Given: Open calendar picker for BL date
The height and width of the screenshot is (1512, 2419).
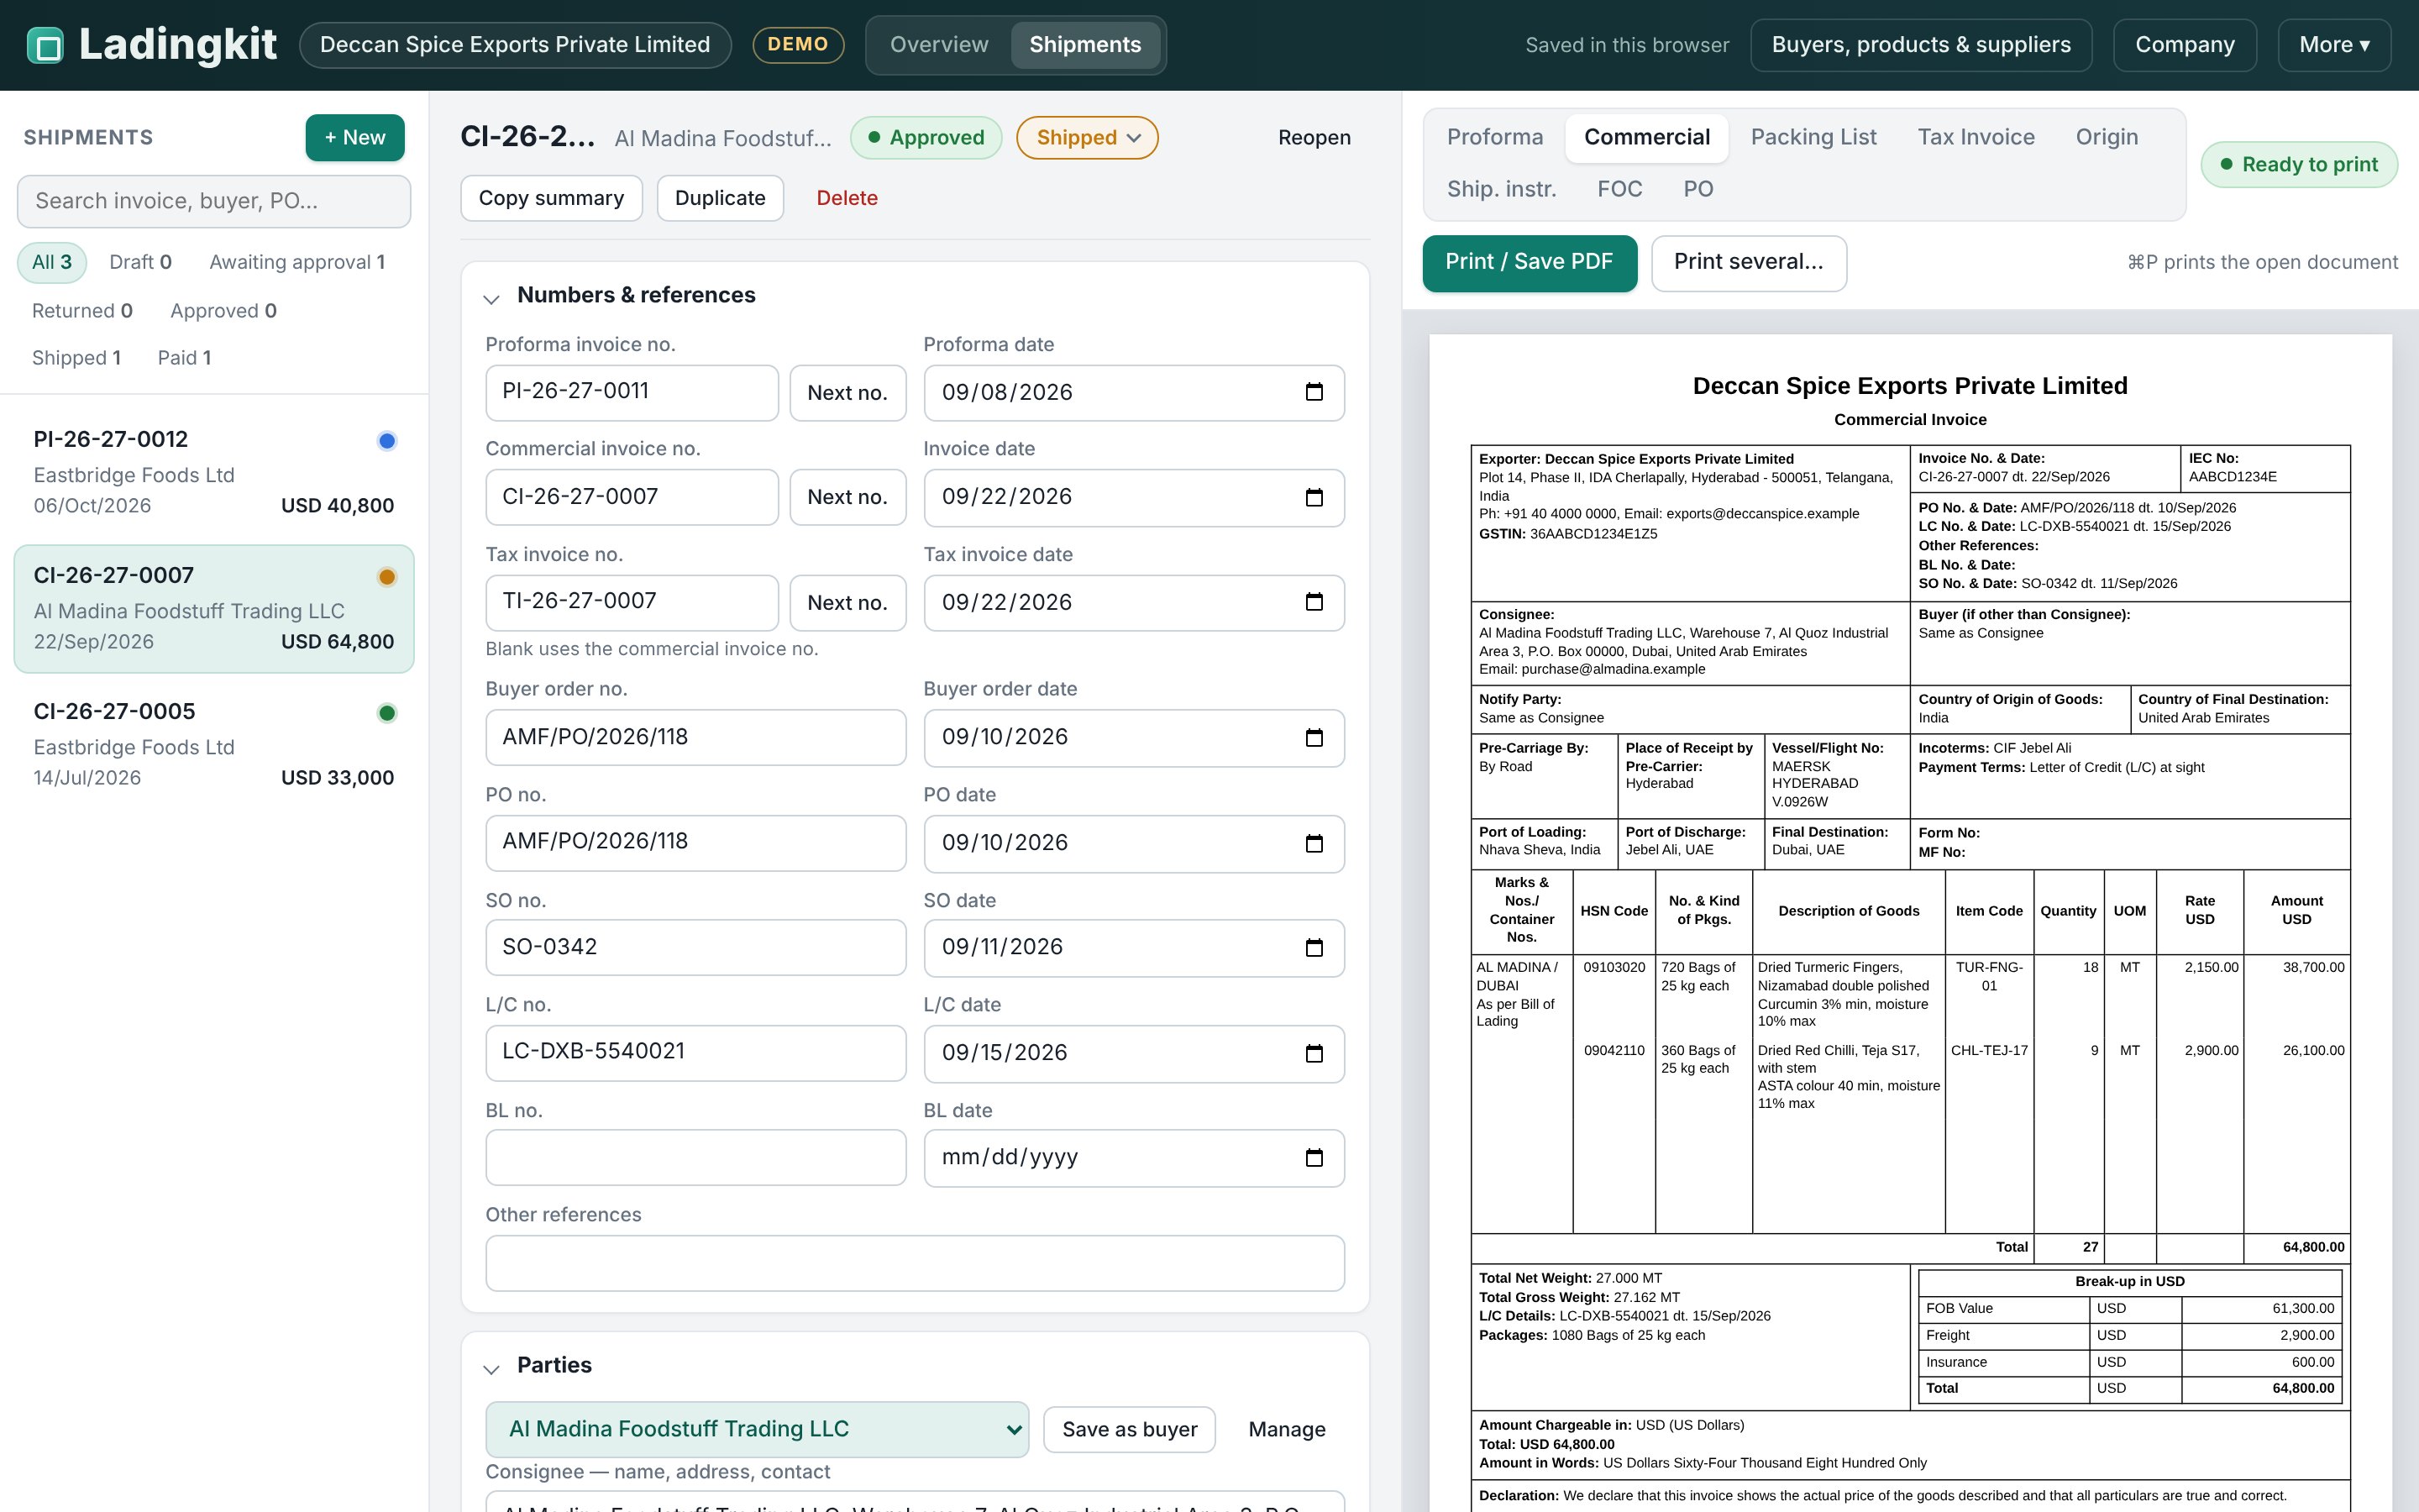Looking at the screenshot, I should (1314, 1157).
